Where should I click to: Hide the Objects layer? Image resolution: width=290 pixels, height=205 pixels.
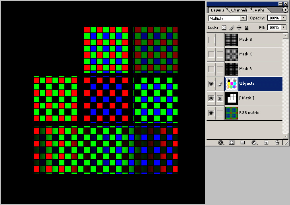tap(211, 84)
